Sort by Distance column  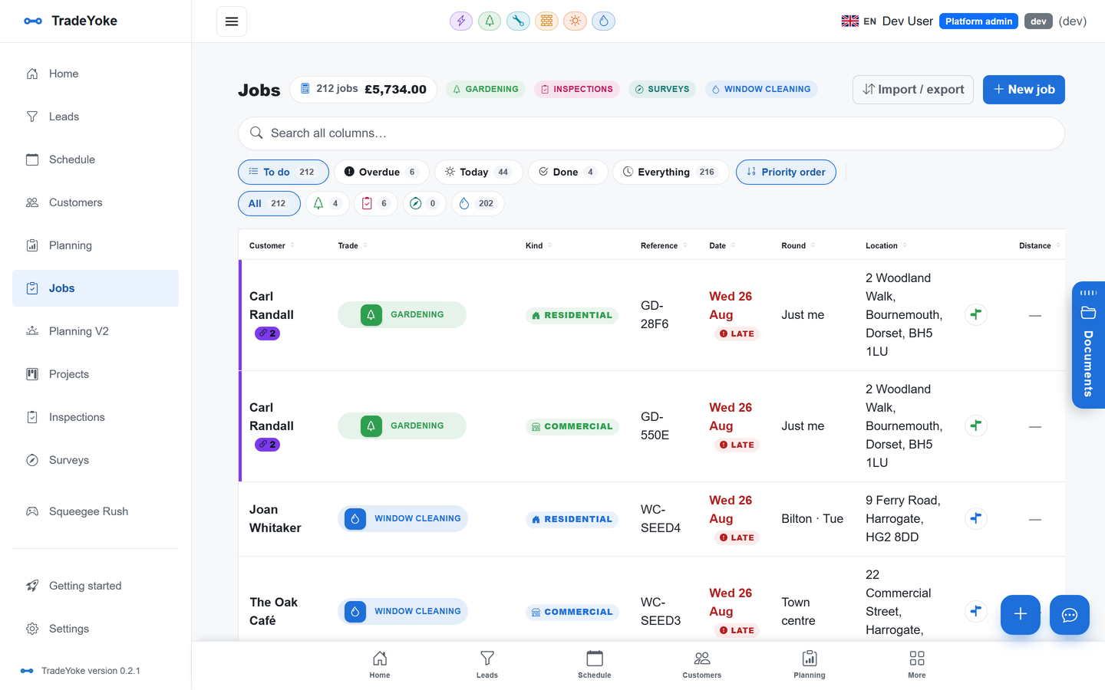click(1040, 245)
